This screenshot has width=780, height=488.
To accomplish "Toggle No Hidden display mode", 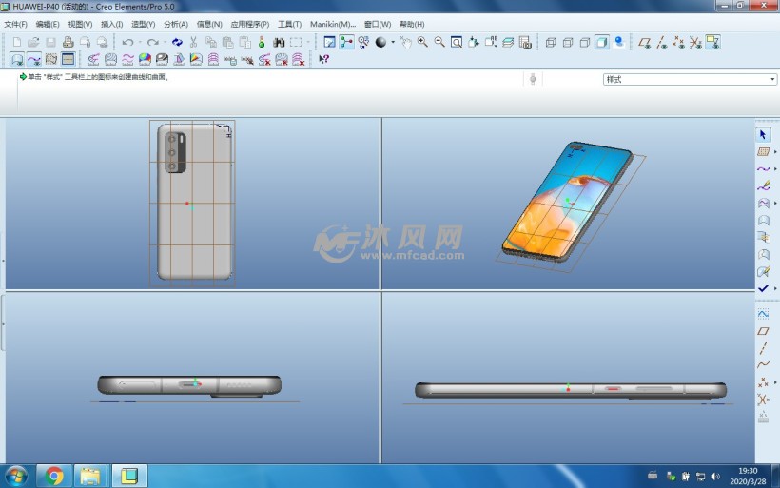I will pos(584,42).
